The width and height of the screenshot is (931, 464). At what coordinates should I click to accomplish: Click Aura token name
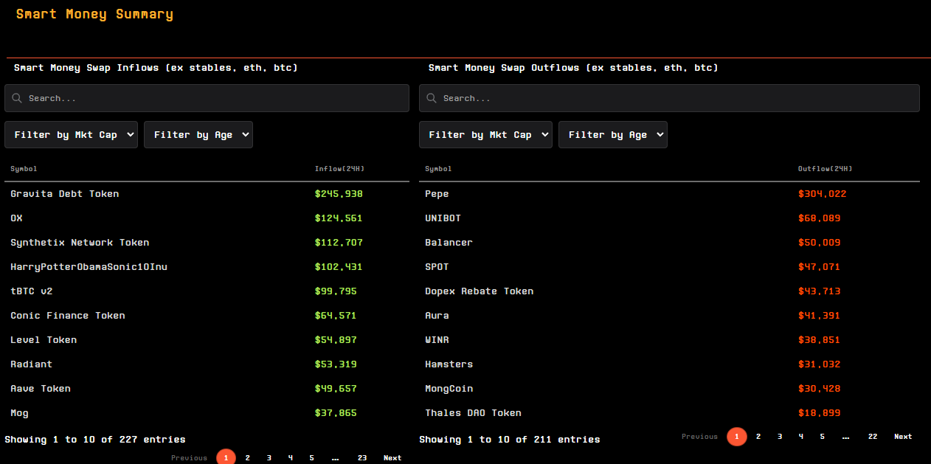point(437,316)
